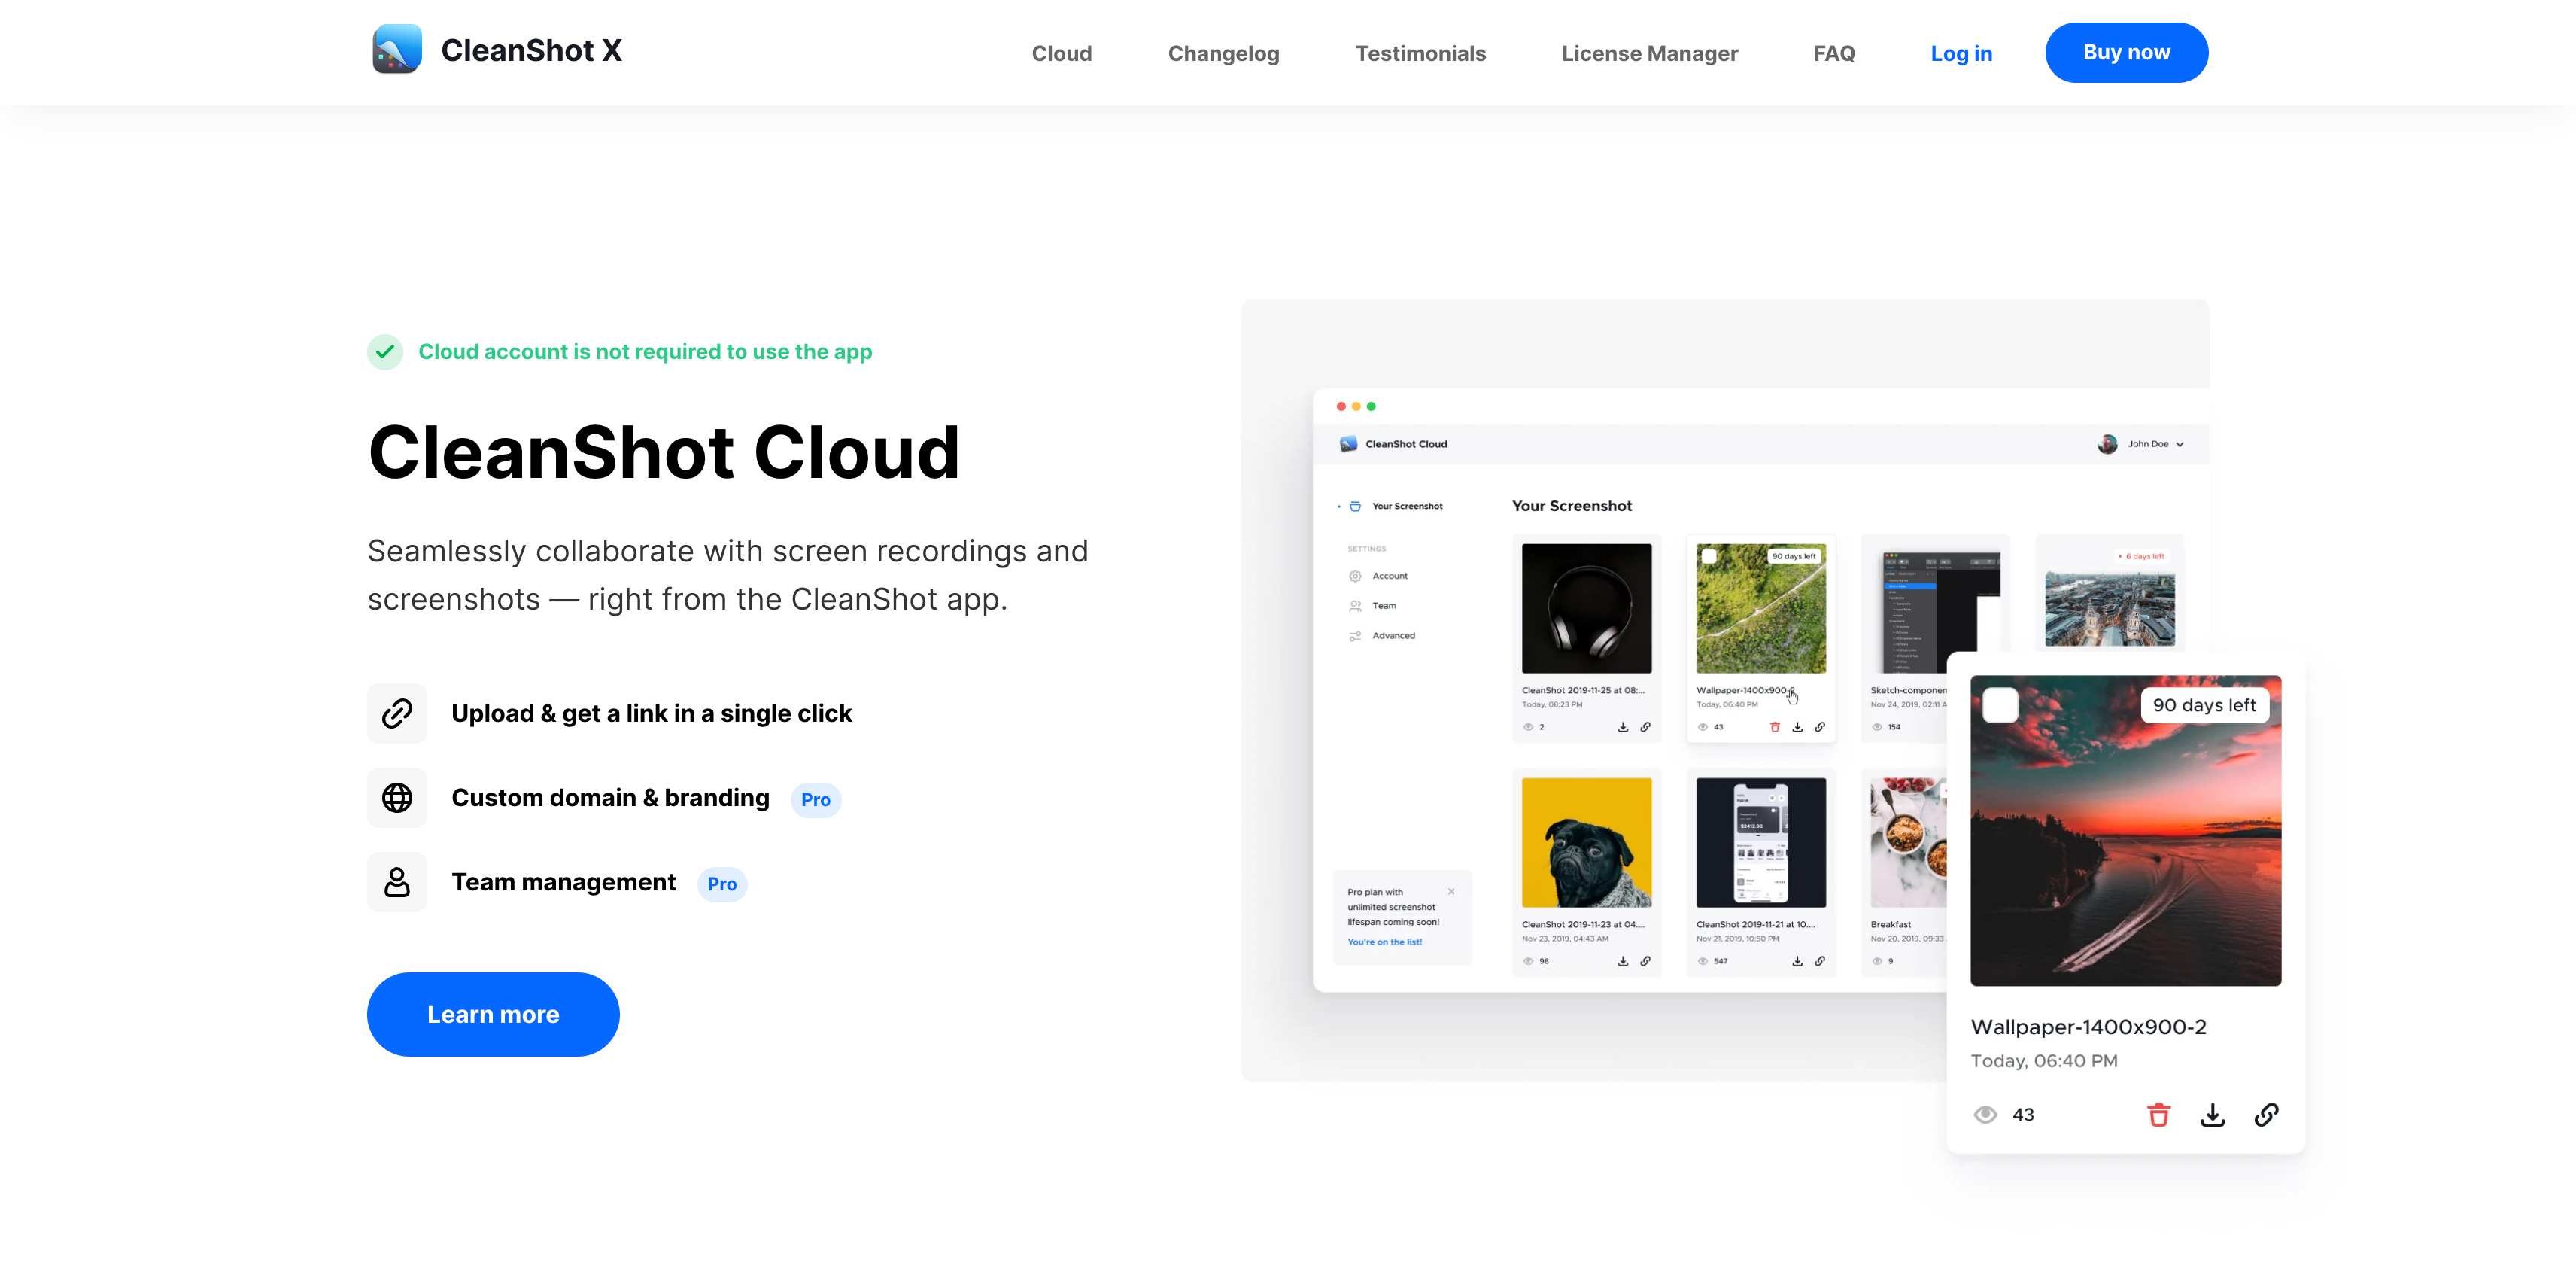
Task: Tick the checkbox on green aerial thumbnail
Action: coord(1710,556)
